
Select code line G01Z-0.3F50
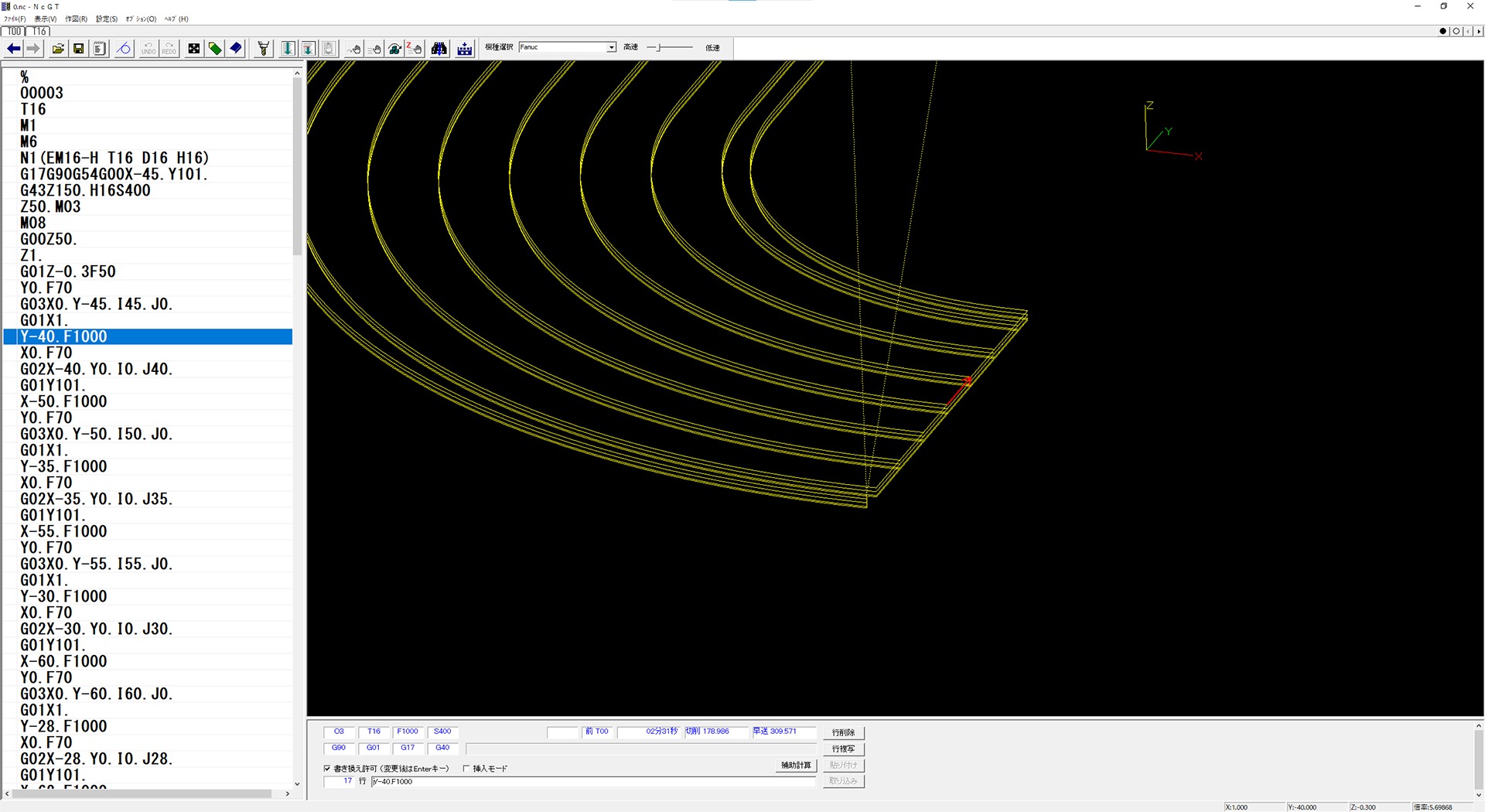coord(68,271)
